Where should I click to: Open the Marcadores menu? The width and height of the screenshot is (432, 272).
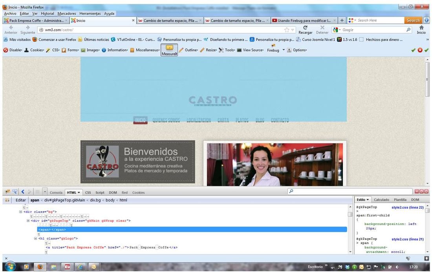(67, 13)
